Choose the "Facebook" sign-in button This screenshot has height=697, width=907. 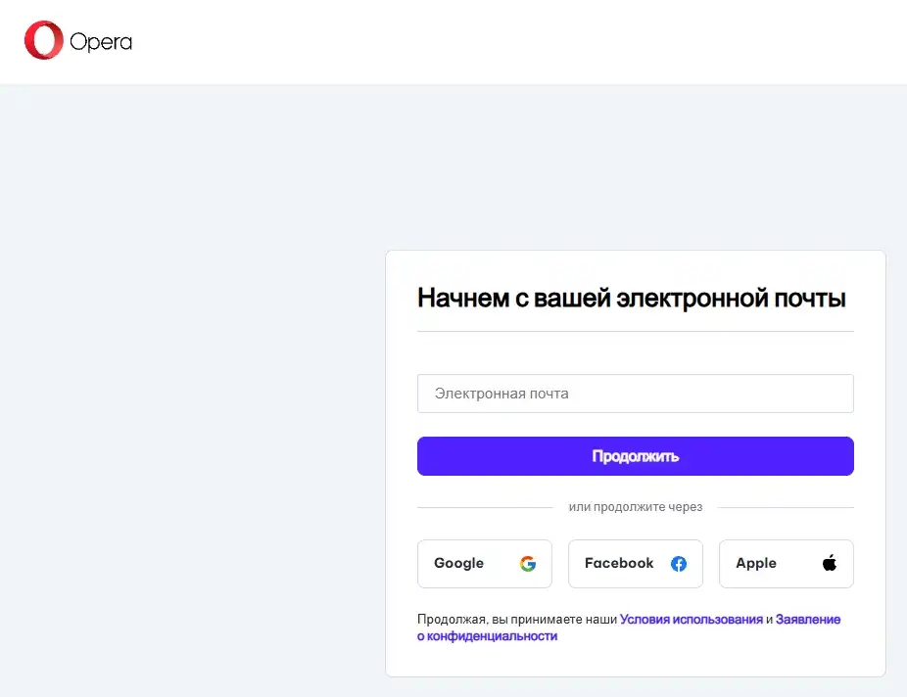635,564
